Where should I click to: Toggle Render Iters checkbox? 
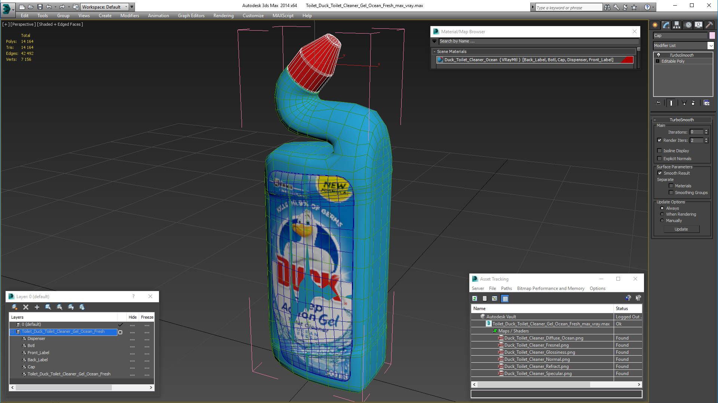click(x=659, y=140)
